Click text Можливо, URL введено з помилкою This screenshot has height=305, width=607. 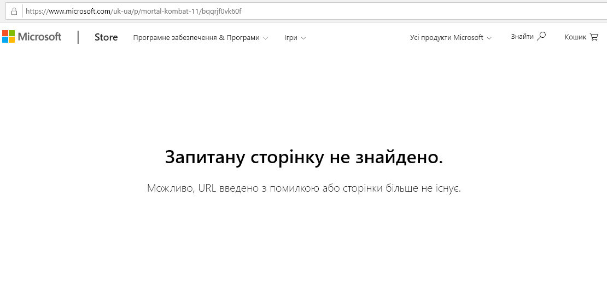(x=233, y=188)
